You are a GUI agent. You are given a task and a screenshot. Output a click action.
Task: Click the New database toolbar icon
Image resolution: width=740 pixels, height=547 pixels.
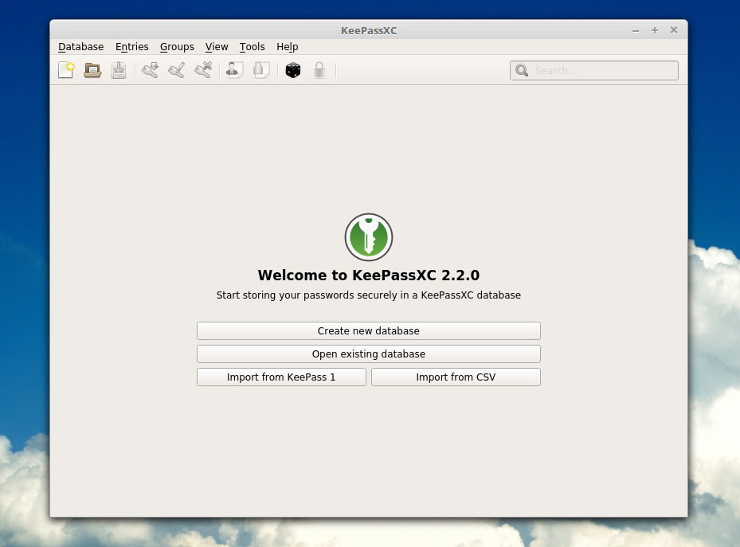(x=67, y=70)
